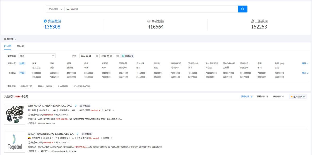Sort by 供应商数 down arrow
Screen dimensions: 312x155
pyautogui.click(x=283, y=97)
